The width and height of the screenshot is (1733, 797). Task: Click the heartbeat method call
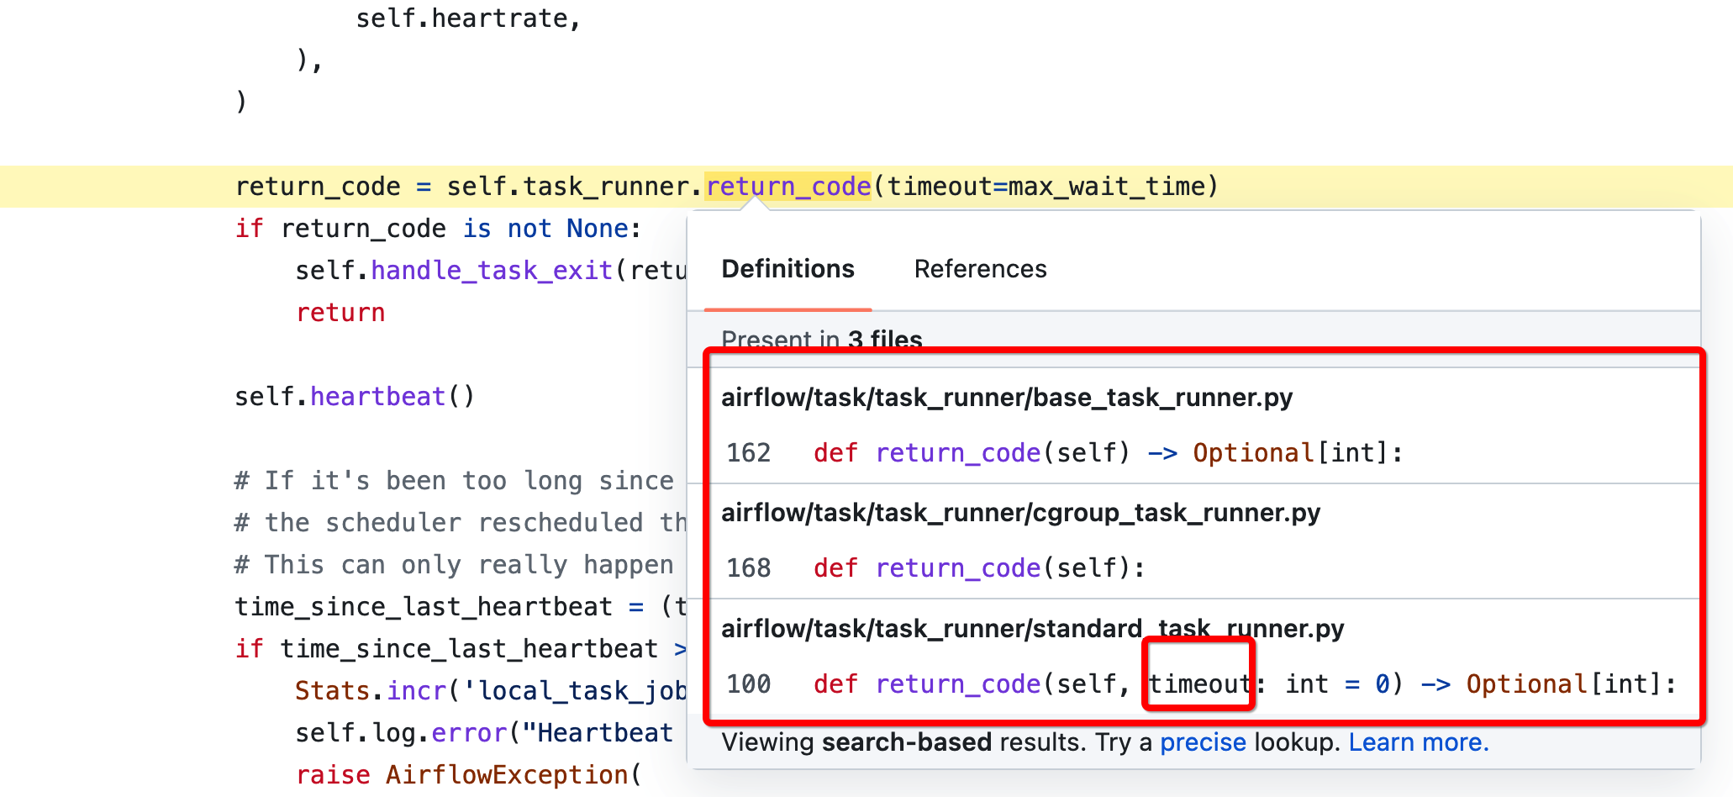pos(377,396)
